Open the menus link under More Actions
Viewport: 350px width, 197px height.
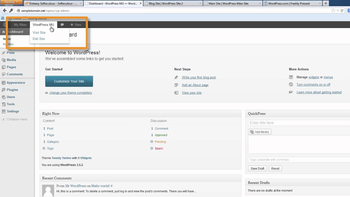[x=328, y=77]
